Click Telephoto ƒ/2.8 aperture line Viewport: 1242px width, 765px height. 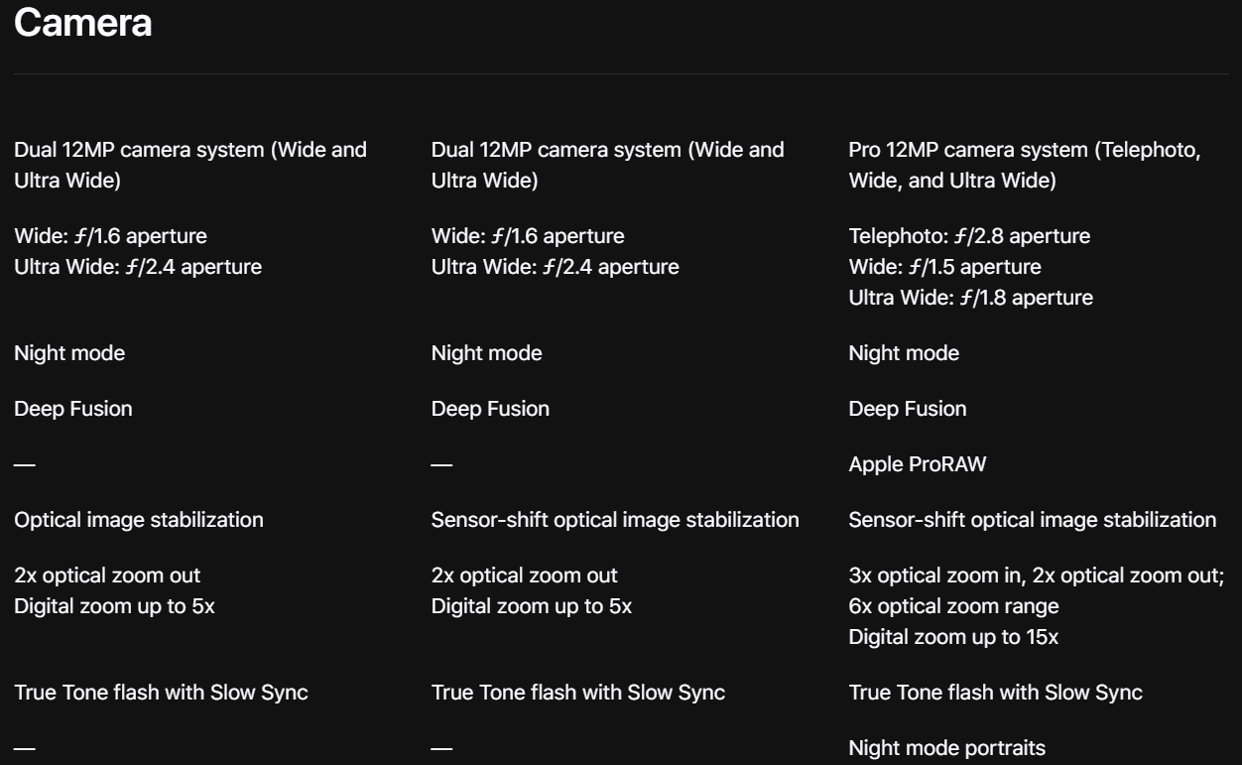tap(969, 236)
